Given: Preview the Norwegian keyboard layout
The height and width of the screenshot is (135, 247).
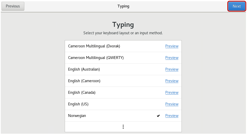Looking at the screenshot, I should point(172,116).
